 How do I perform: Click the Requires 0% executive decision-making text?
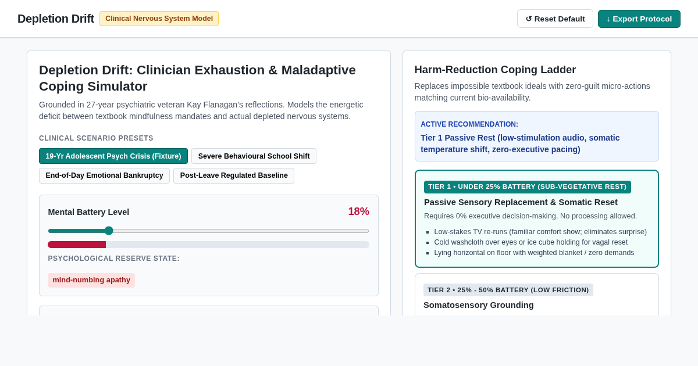[x=530, y=216]
